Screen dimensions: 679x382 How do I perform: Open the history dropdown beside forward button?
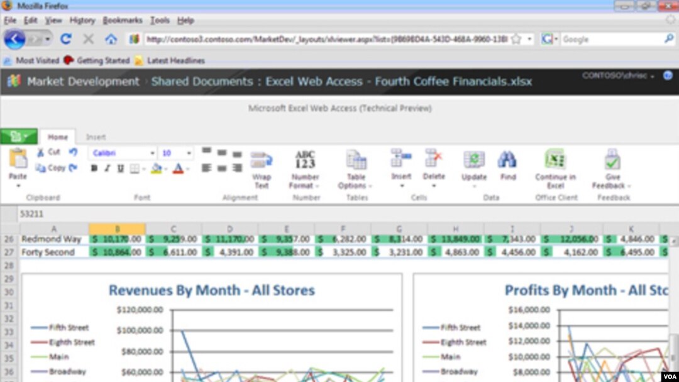(48, 40)
